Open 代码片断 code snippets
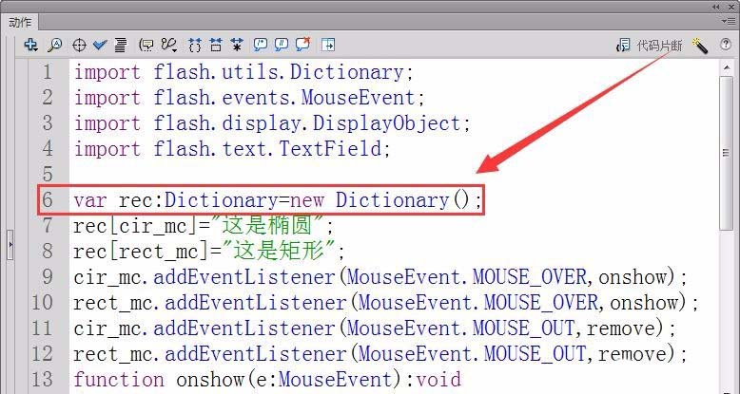 (x=649, y=46)
